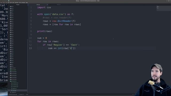Viewport: 171px width, 96px height.
Task: Click the cursor position in status bar
Action: [x=27, y=94]
